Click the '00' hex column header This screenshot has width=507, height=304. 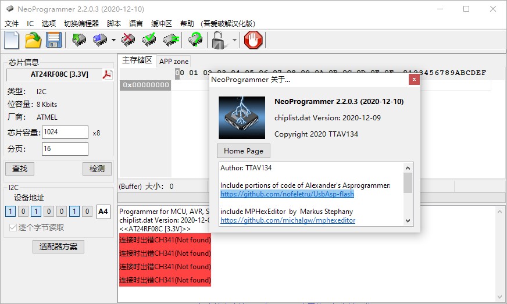180,73
